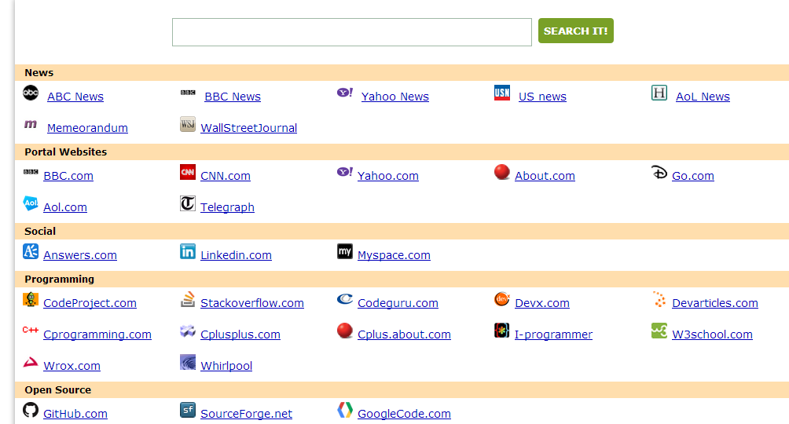
Task: Go to the About.com link
Action: [545, 176]
